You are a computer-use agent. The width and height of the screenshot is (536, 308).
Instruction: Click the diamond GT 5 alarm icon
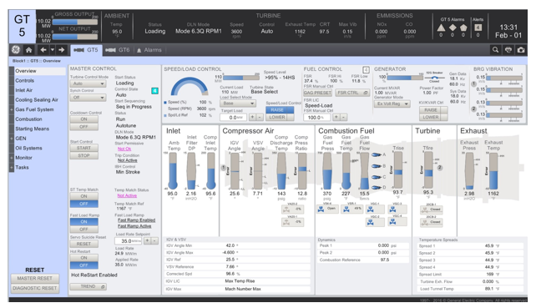point(453,28)
